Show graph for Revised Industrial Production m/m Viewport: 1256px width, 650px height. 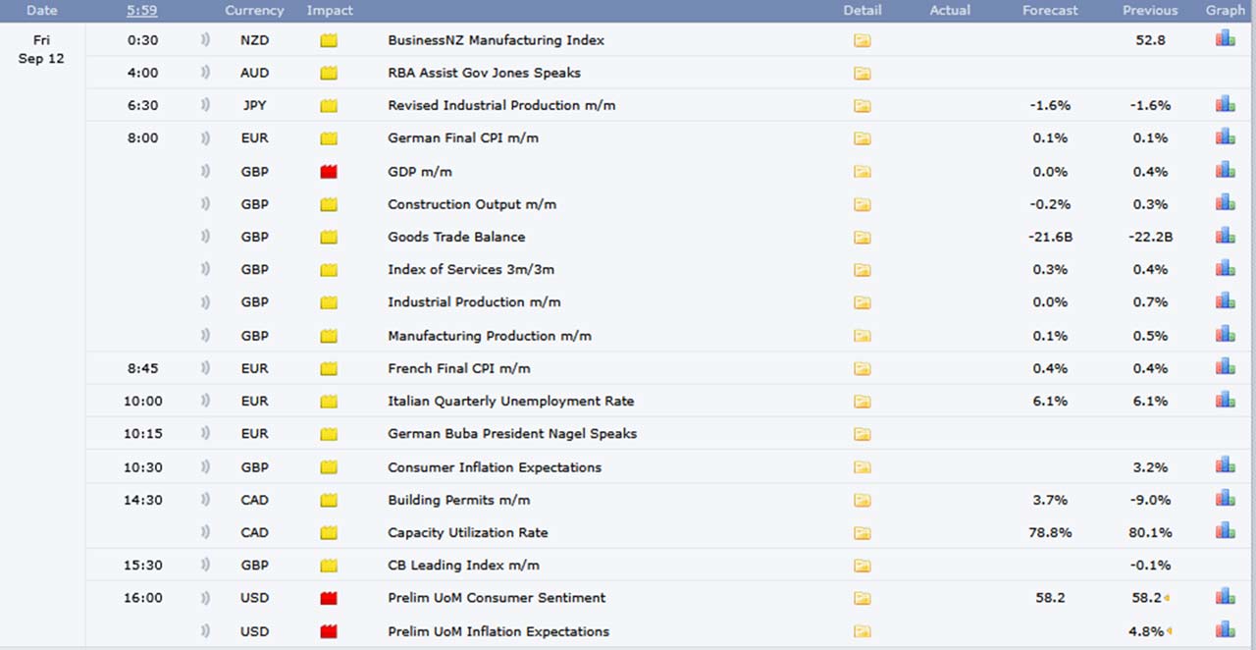(x=1225, y=104)
